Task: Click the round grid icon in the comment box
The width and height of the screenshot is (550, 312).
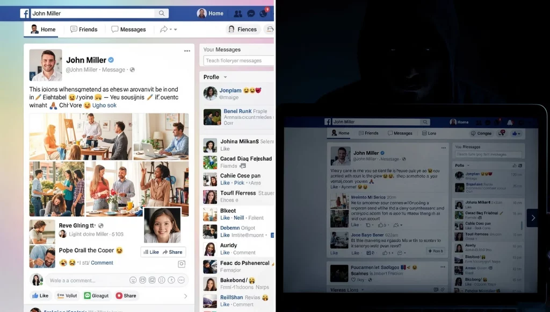Action: point(162,280)
